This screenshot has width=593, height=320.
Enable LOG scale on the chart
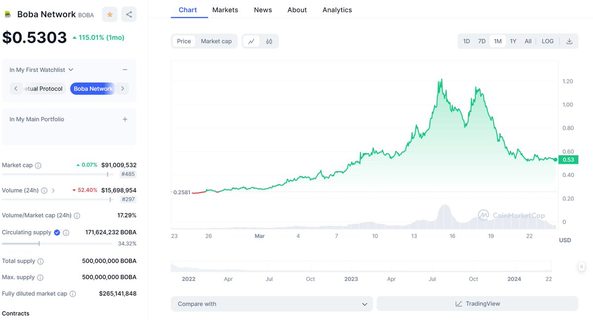pyautogui.click(x=547, y=41)
